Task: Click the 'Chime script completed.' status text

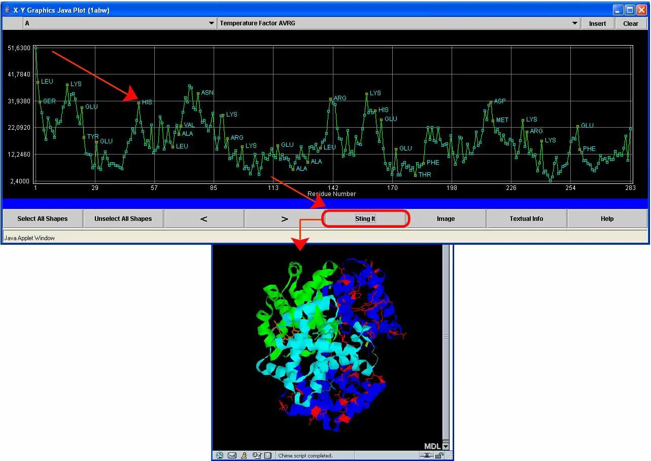Action: pyautogui.click(x=305, y=455)
